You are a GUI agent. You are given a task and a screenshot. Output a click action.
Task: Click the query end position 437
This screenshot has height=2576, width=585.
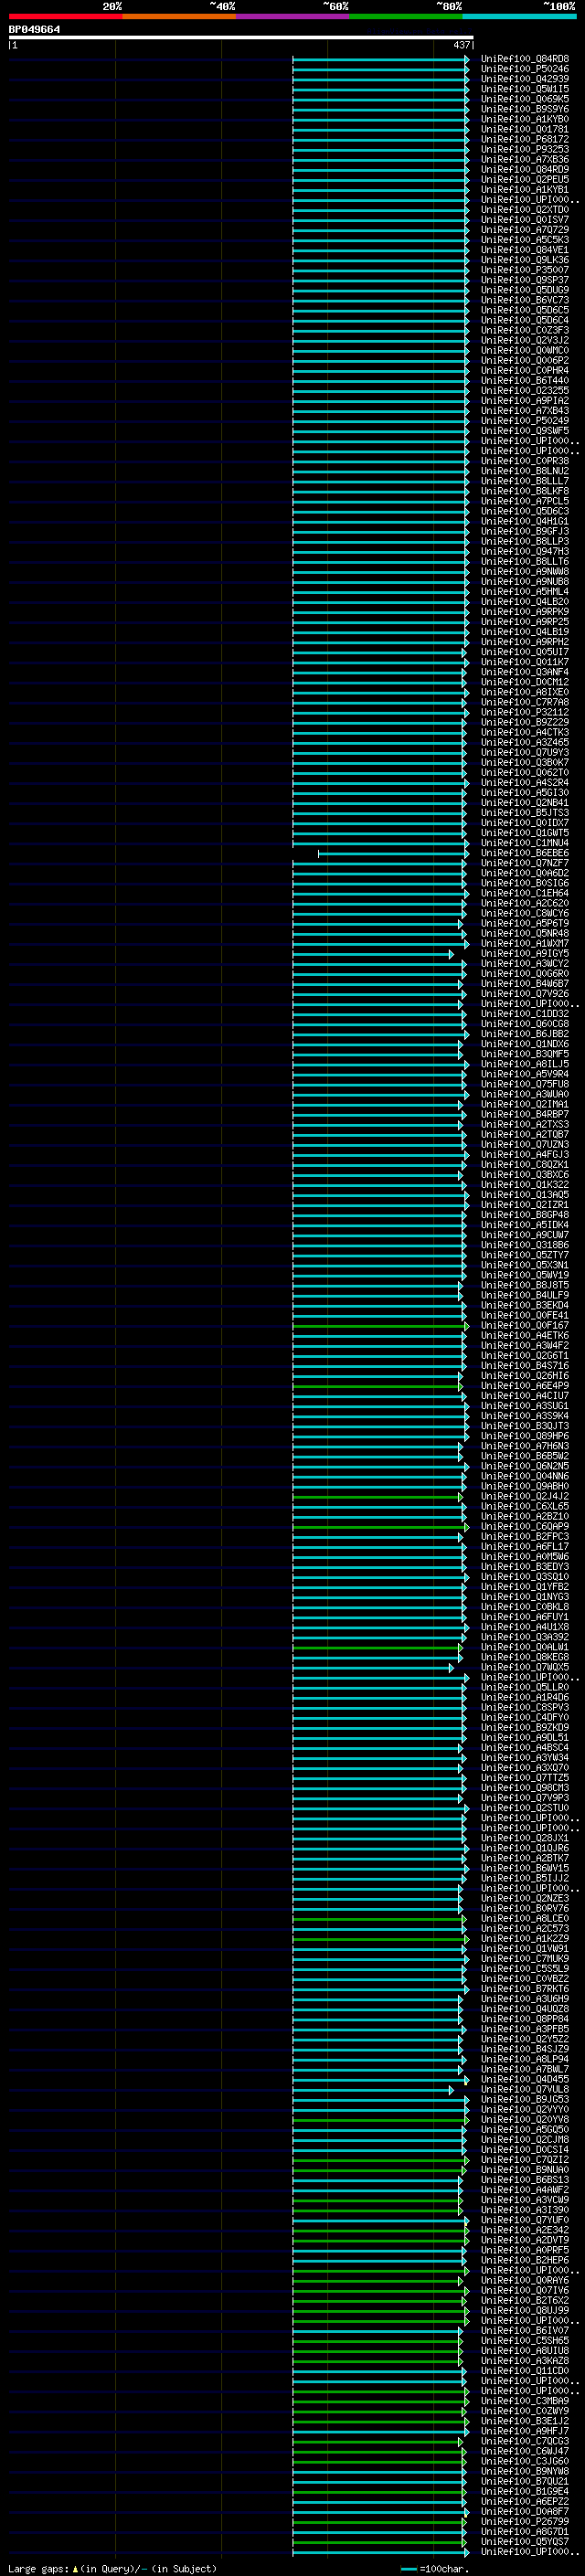[x=462, y=45]
